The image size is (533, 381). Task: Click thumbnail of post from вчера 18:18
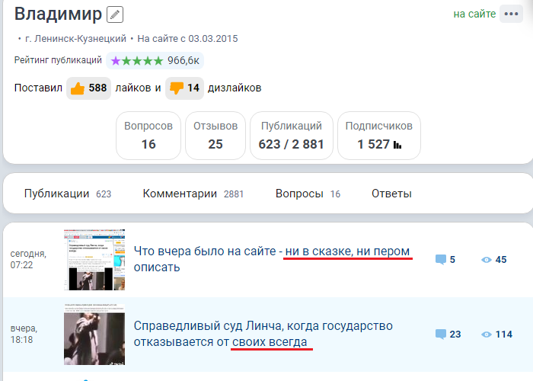[94, 335]
